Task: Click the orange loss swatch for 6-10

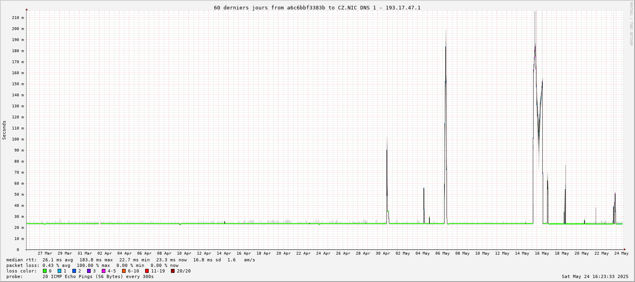Action: pyautogui.click(x=124, y=271)
